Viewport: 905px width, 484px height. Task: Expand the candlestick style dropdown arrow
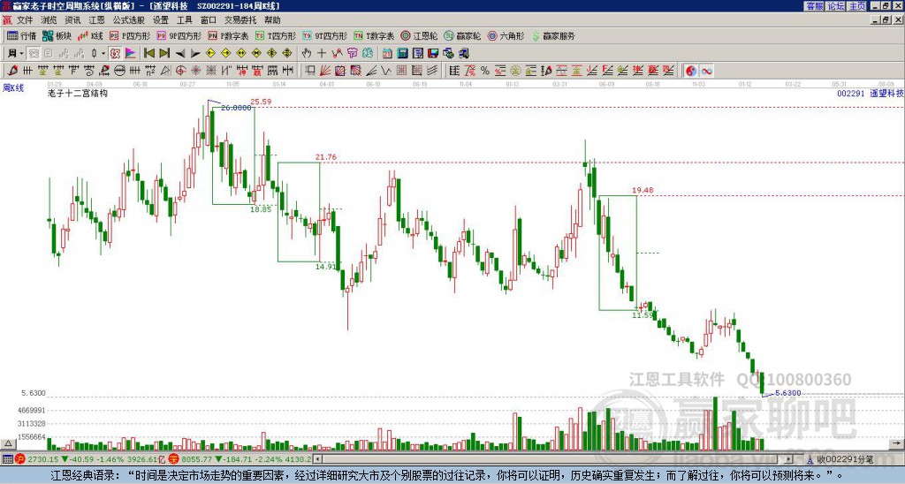pos(103,54)
